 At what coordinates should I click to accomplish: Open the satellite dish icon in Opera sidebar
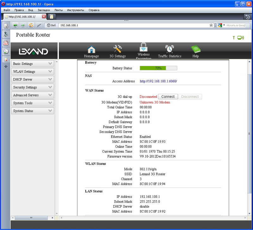pos(6,34)
